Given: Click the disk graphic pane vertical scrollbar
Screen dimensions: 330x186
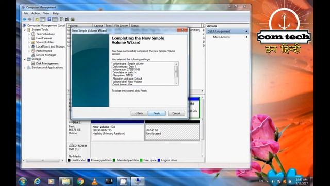Looking at the screenshot, I should click(x=203, y=127).
